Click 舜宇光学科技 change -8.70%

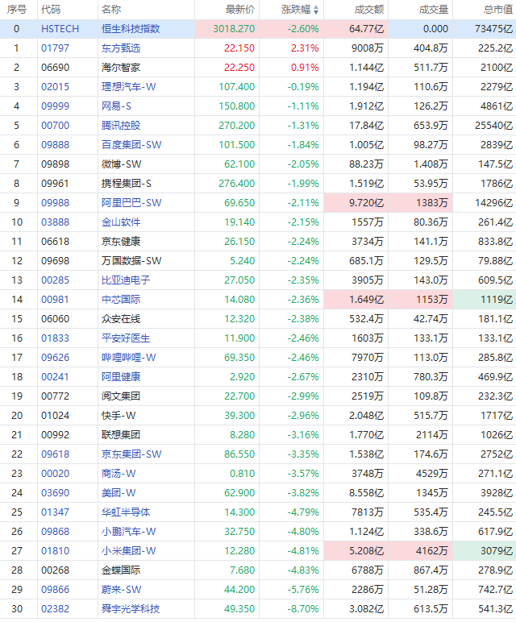point(303,609)
